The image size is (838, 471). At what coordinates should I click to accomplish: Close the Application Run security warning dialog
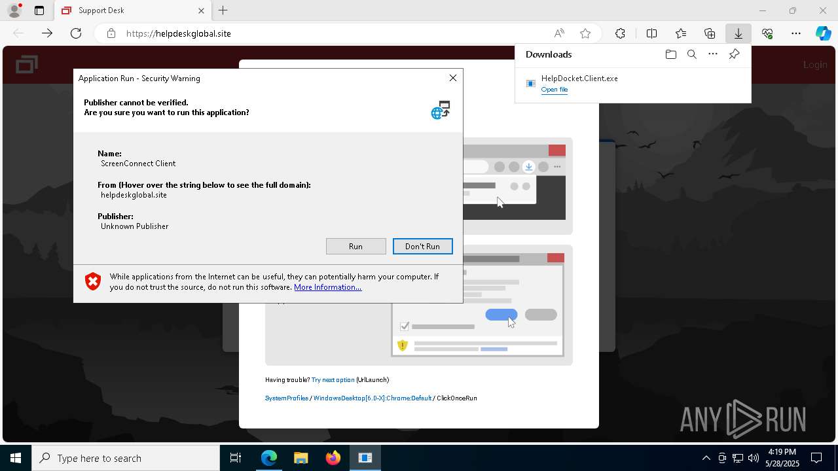point(452,78)
